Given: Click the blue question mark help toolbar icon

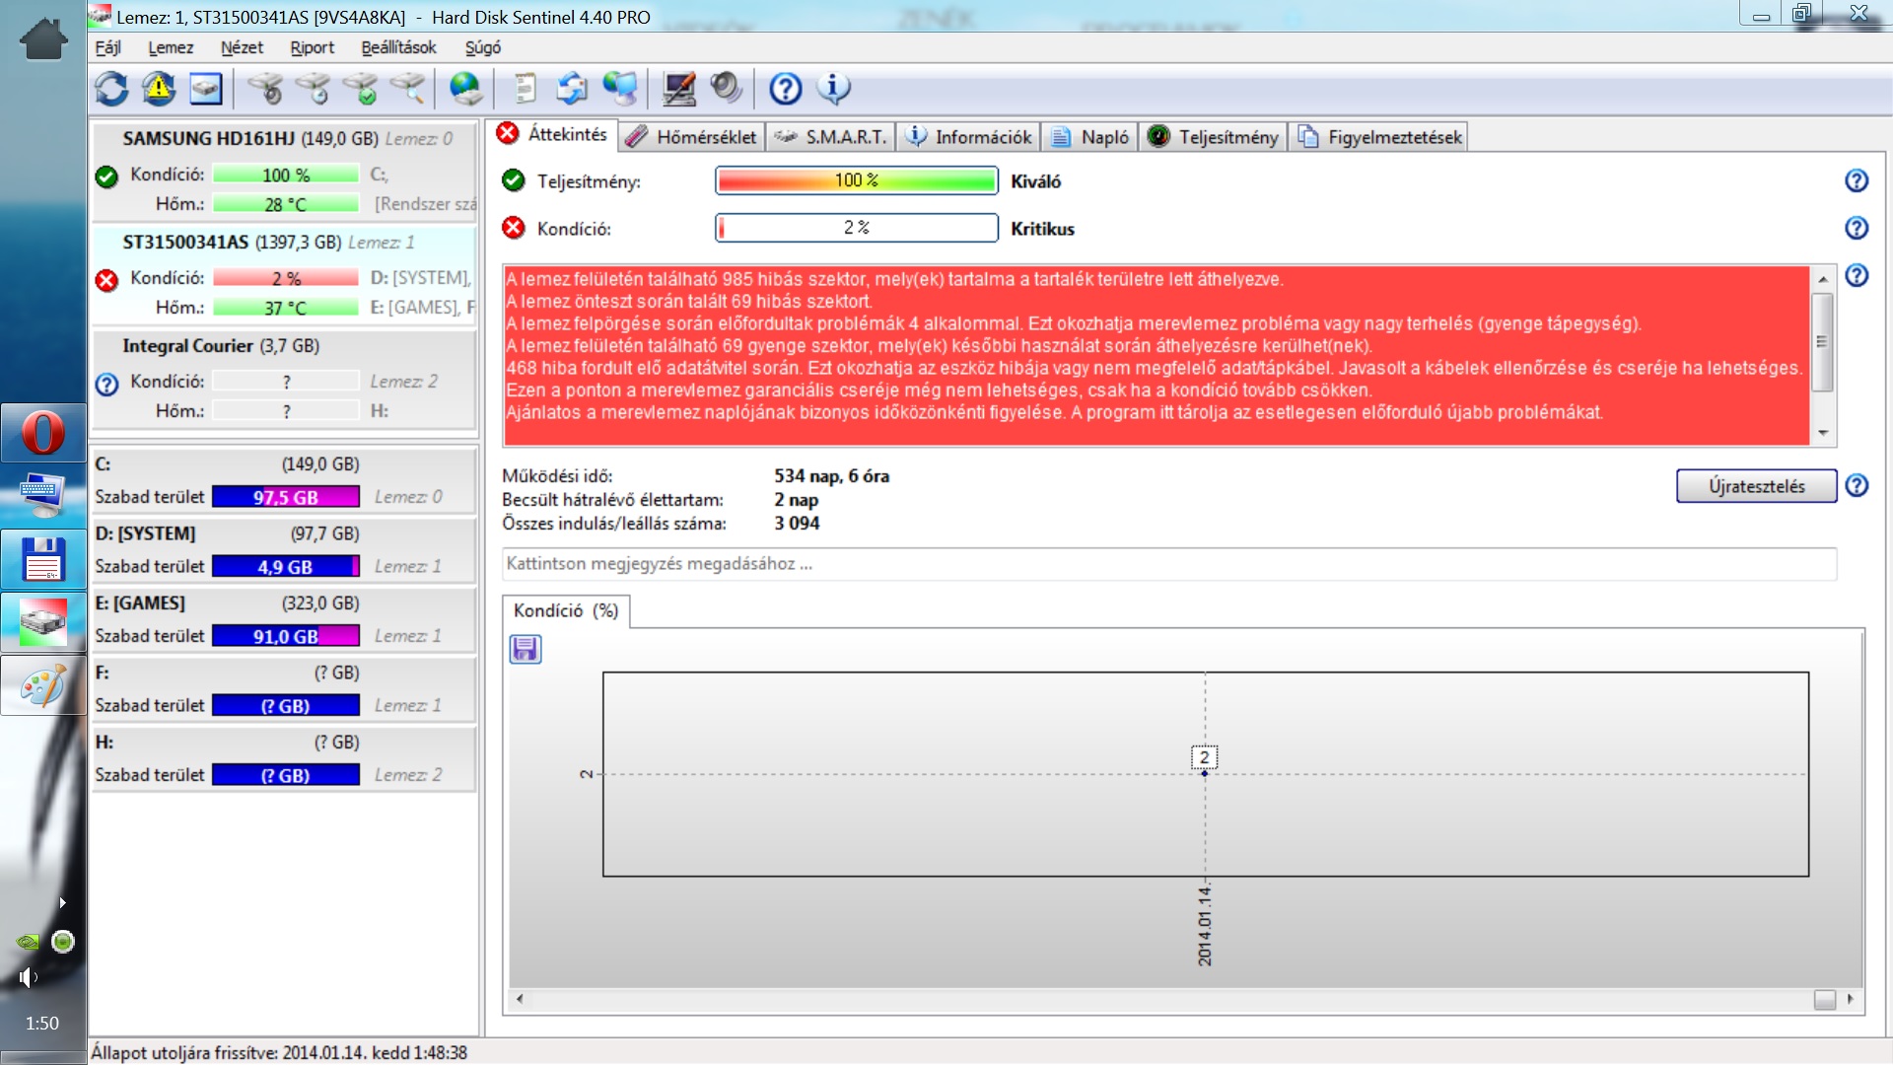Looking at the screenshot, I should pyautogui.click(x=786, y=89).
